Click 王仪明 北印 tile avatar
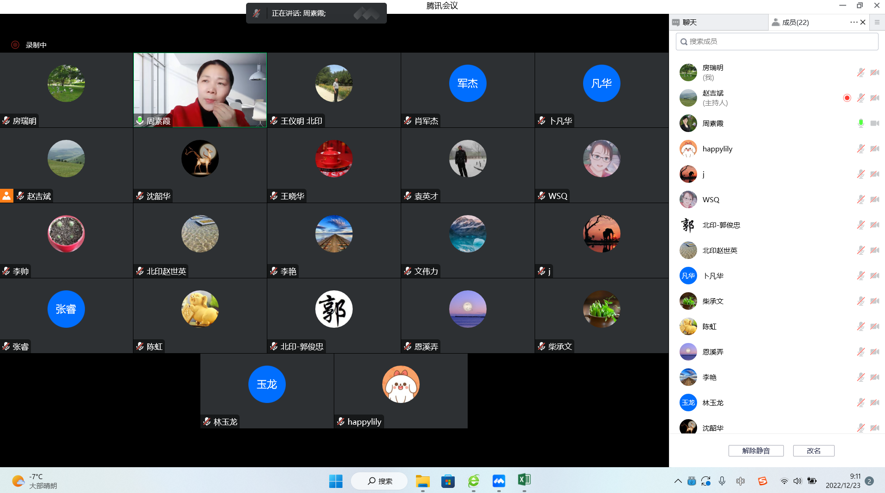Image resolution: width=885 pixels, height=493 pixels. click(x=334, y=83)
